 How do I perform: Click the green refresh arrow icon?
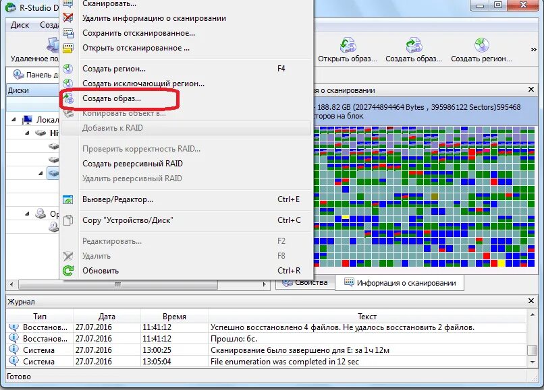pos(68,271)
